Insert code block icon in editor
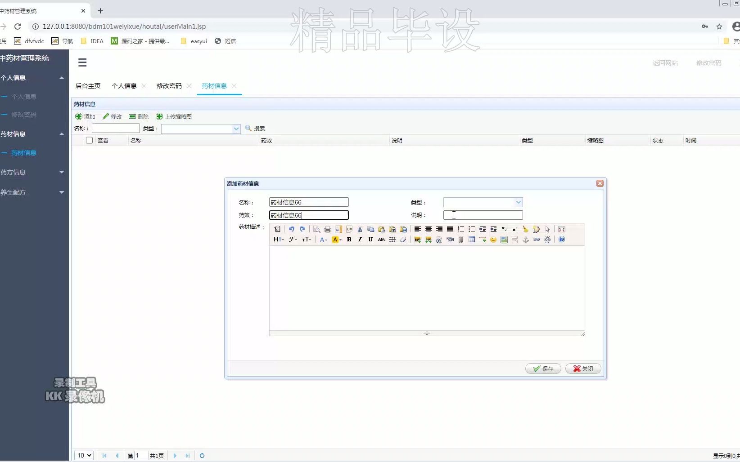Viewport: 740px width, 462px height. click(349, 229)
